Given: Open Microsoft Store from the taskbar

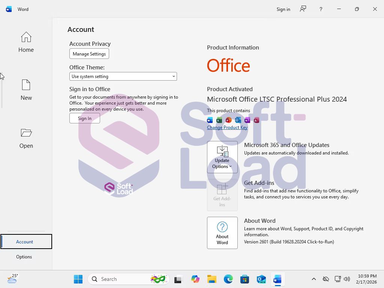Looking at the screenshot, I should point(244,279).
